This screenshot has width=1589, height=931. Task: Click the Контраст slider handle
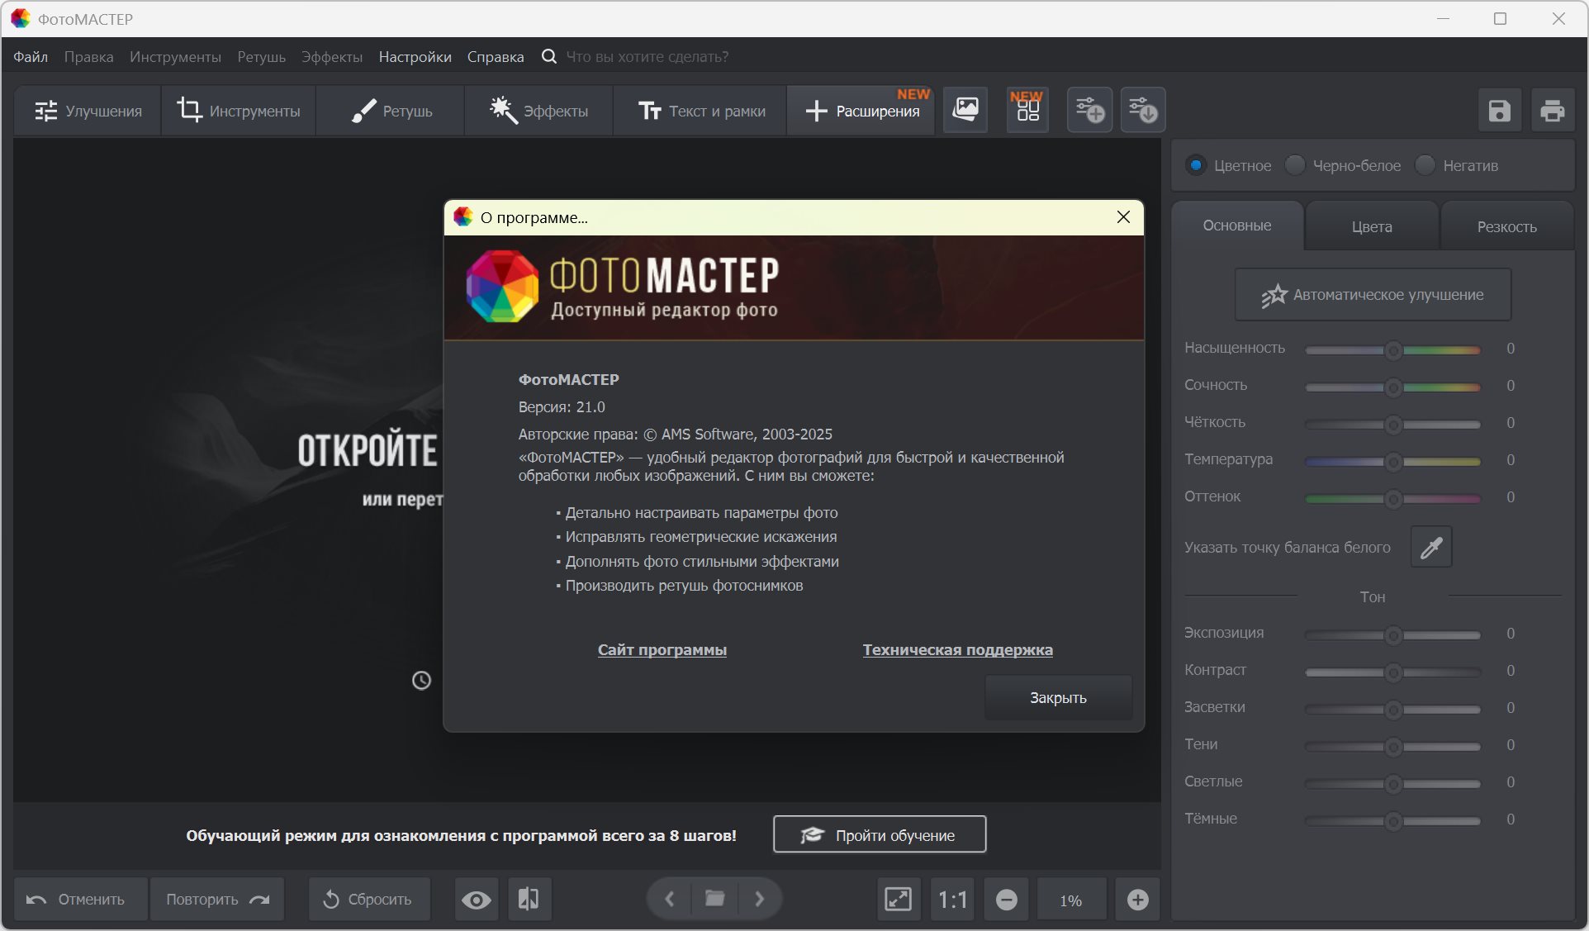coord(1393,672)
